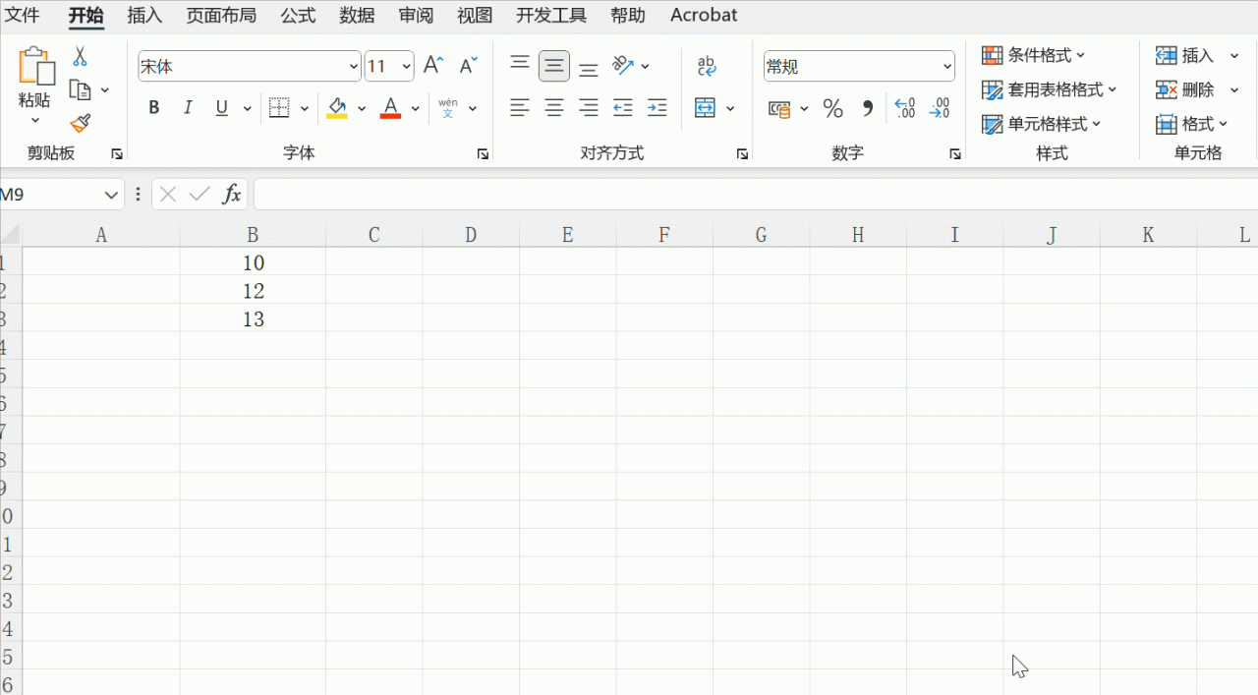The width and height of the screenshot is (1258, 695).
Task: Open the wén phonetic guide icon
Action: point(448,108)
